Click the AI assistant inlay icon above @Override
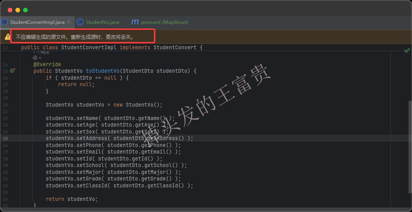Viewport: 412px width, 212px height. [x=35, y=58]
